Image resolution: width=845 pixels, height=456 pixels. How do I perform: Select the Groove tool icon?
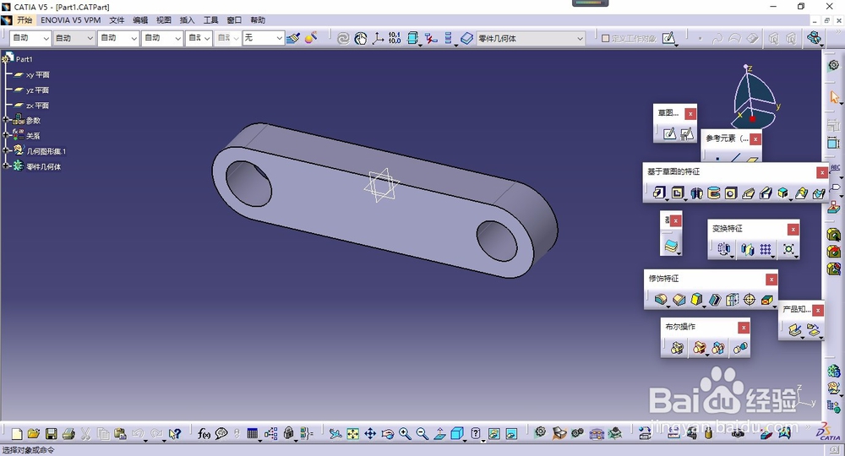[713, 193]
